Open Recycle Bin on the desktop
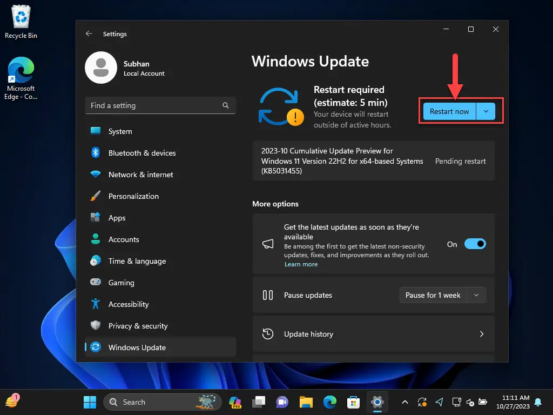Viewport: 553px width, 415px height. click(x=21, y=22)
